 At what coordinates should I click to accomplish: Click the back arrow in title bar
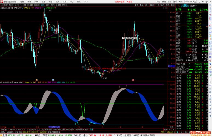[x=199, y=2]
